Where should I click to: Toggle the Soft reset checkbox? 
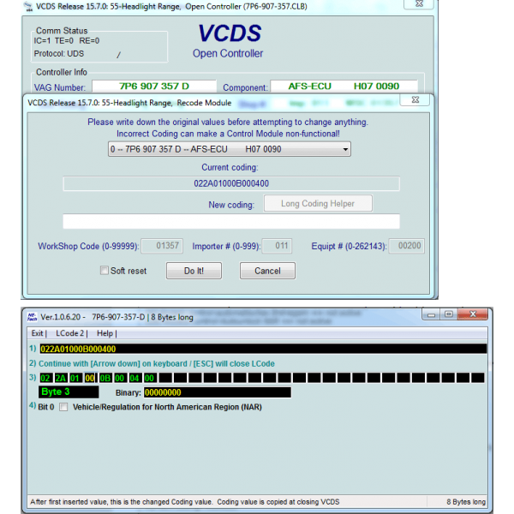pos(105,271)
